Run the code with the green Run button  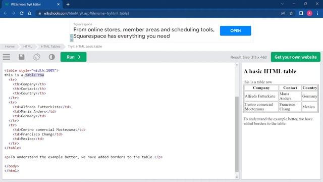[73, 57]
